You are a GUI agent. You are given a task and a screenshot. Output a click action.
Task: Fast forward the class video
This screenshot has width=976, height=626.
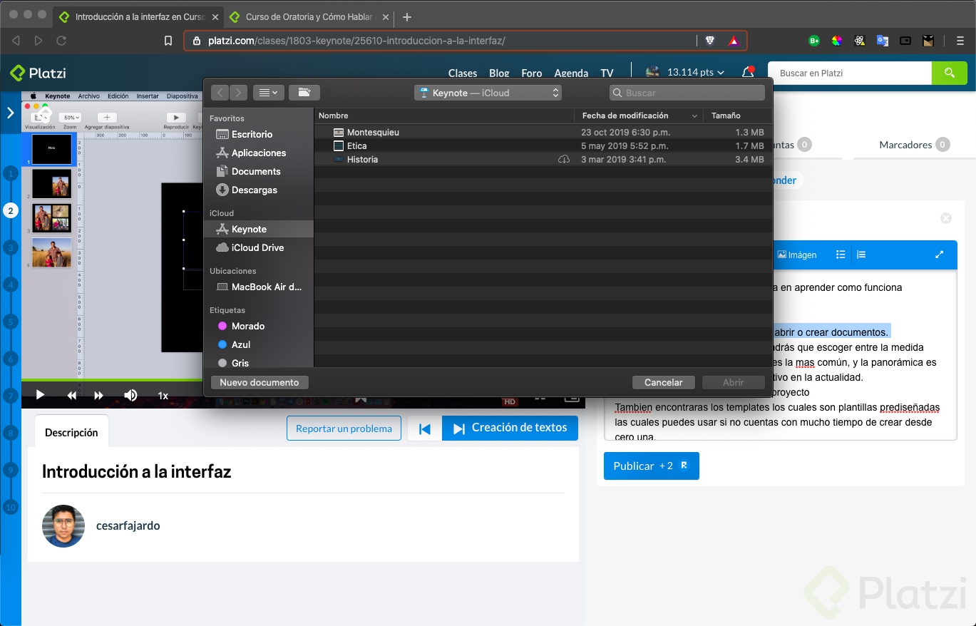click(99, 395)
